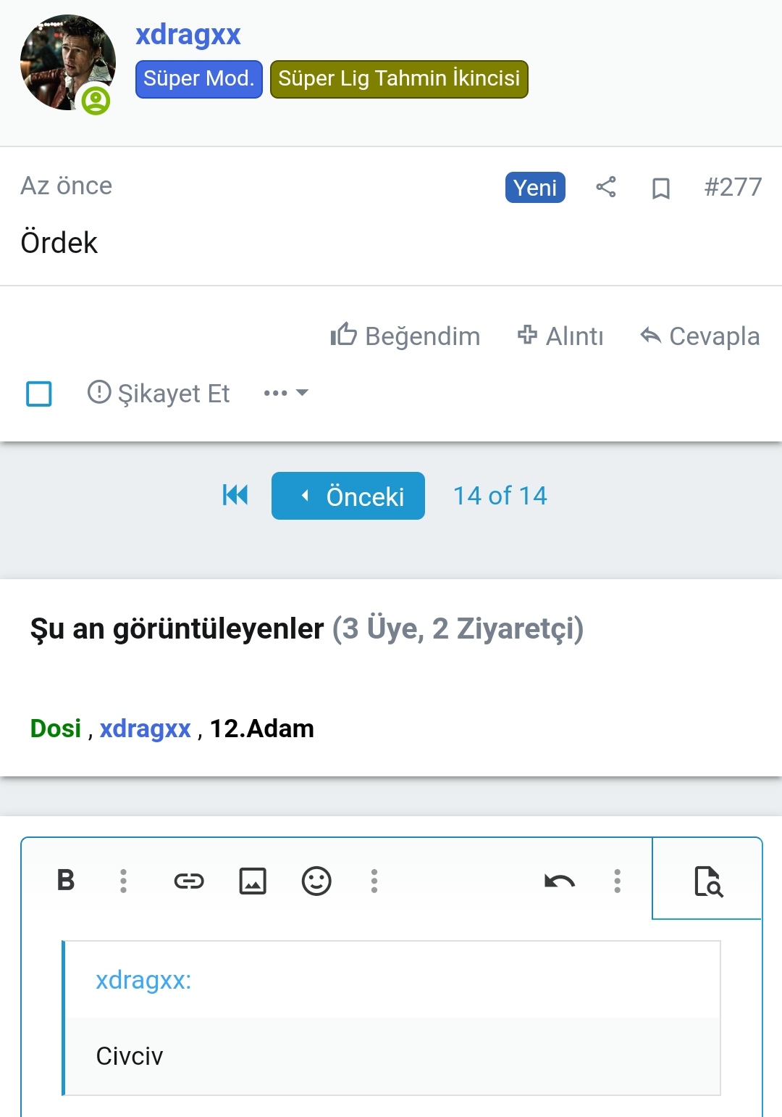Jump to first page using skip-back icon
This screenshot has width=782, height=1117.
click(235, 495)
